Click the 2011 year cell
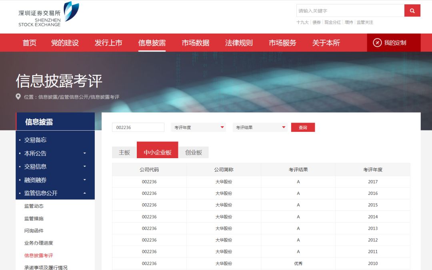This screenshot has height=270, width=432. pyautogui.click(x=373, y=252)
